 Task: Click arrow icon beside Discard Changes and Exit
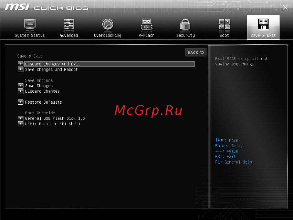pyautogui.click(x=21, y=64)
